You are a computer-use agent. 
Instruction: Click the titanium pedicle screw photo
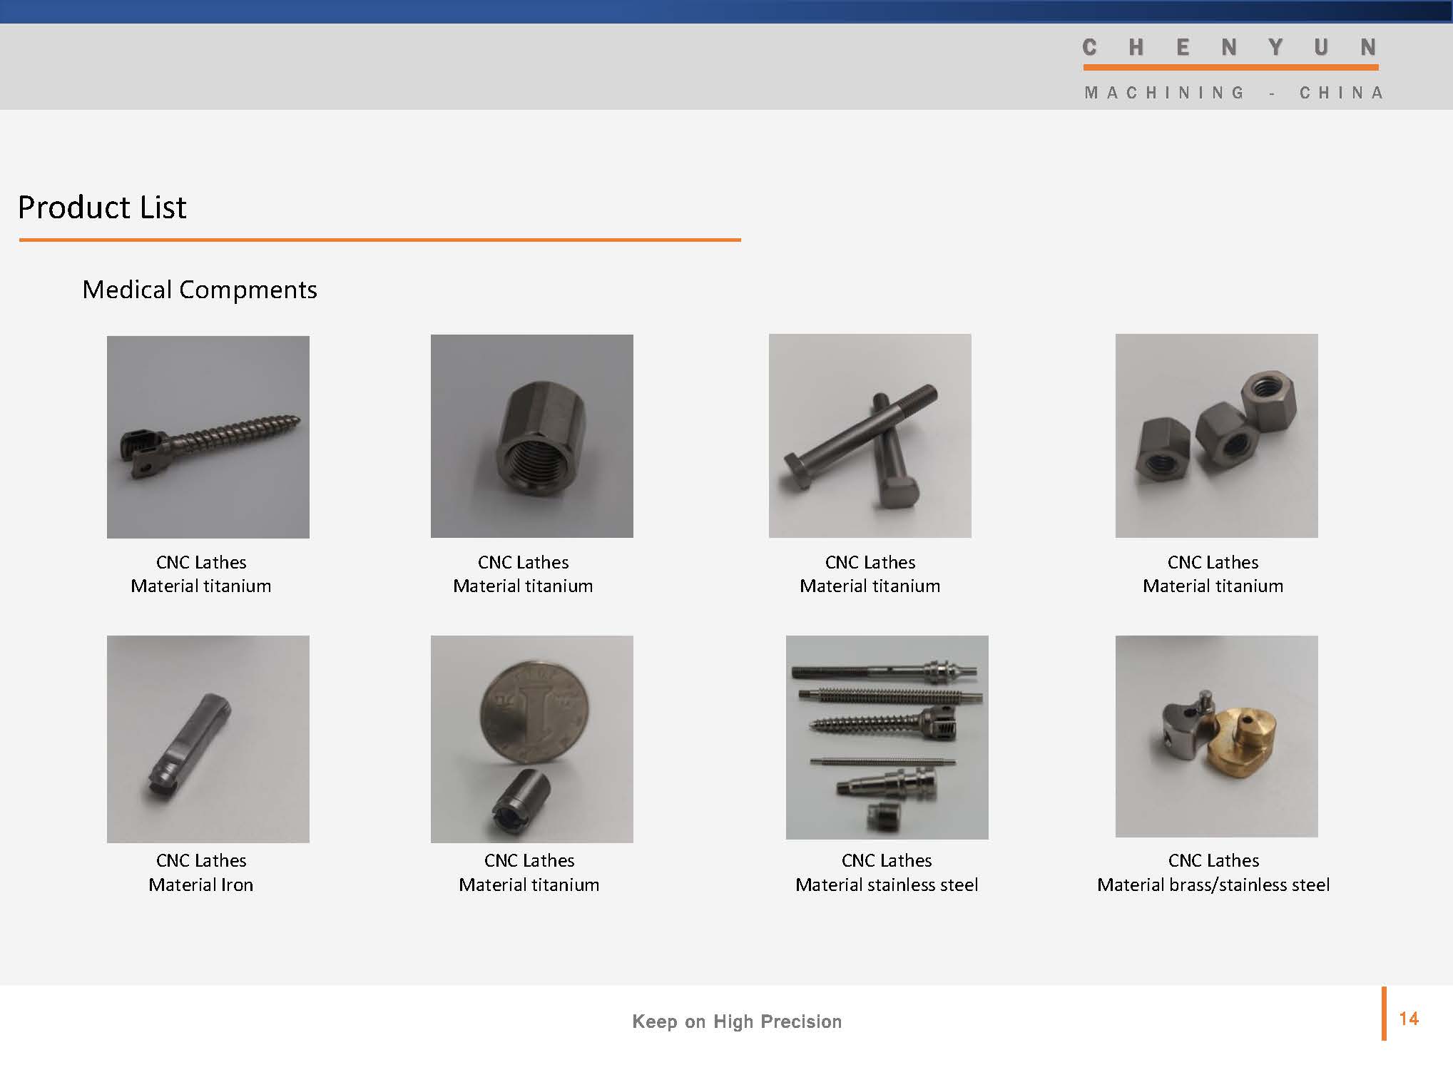coord(208,437)
